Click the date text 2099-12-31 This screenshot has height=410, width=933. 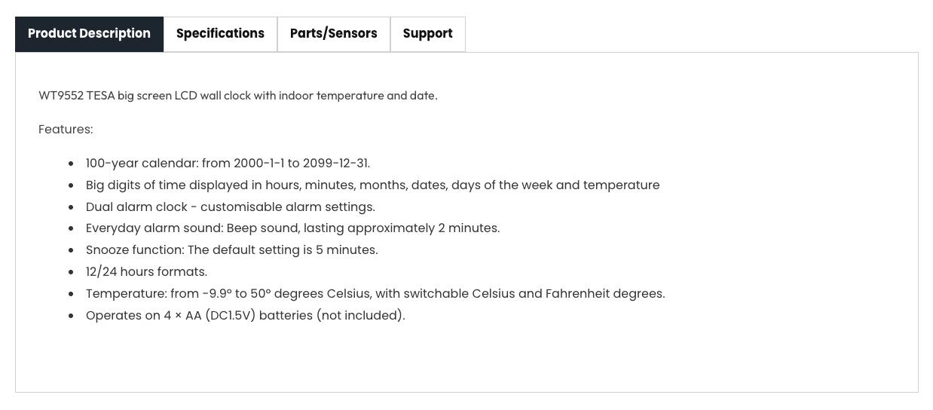tap(336, 164)
